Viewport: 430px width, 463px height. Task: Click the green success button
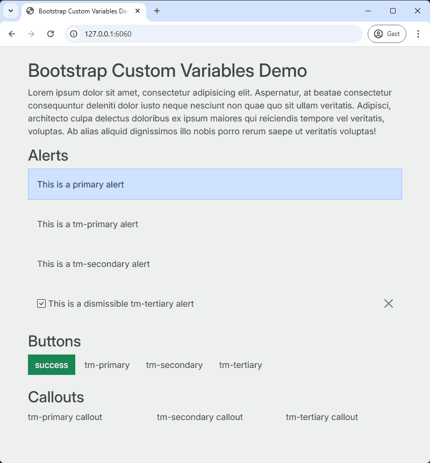tap(52, 365)
